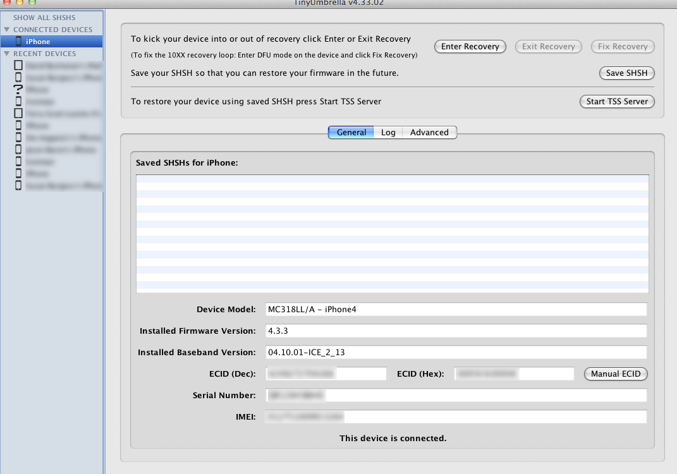Click the Installed Firmware Version field

tap(456, 331)
